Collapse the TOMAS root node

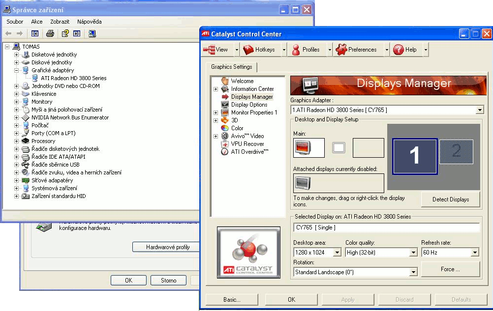point(7,47)
